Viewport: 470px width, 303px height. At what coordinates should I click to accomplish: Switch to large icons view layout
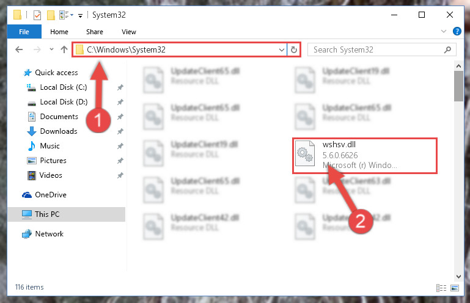click(x=455, y=288)
